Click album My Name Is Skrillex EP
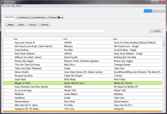 [x=126, y=87]
